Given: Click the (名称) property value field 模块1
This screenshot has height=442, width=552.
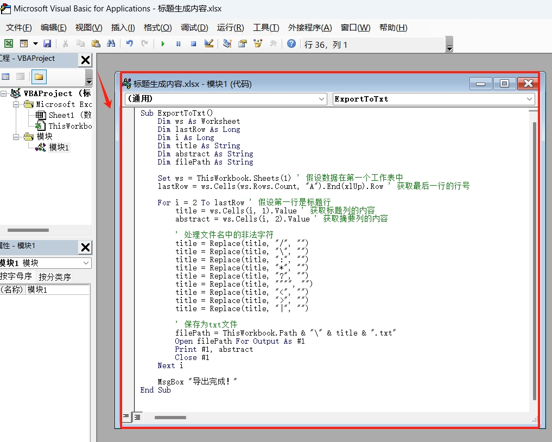Looking at the screenshot, I should (58, 289).
